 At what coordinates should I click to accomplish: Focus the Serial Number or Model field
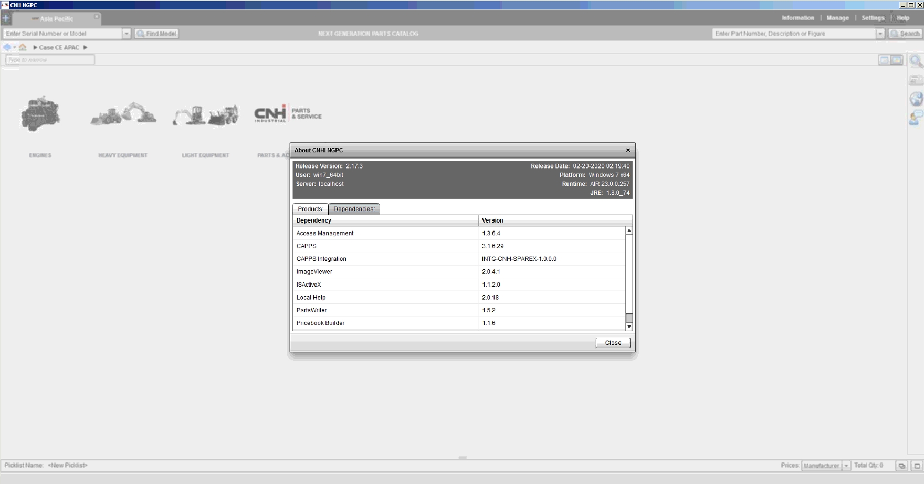tap(62, 34)
